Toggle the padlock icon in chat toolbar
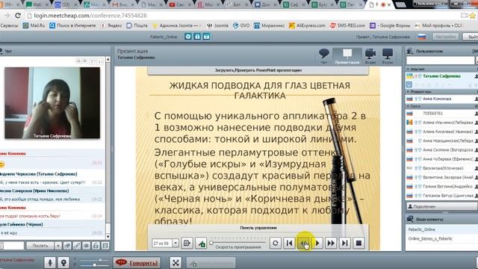 click(96, 246)
